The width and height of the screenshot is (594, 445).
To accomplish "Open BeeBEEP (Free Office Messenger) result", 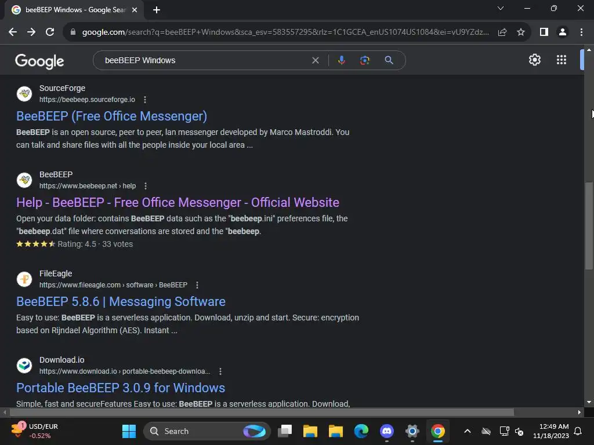I will point(111,116).
